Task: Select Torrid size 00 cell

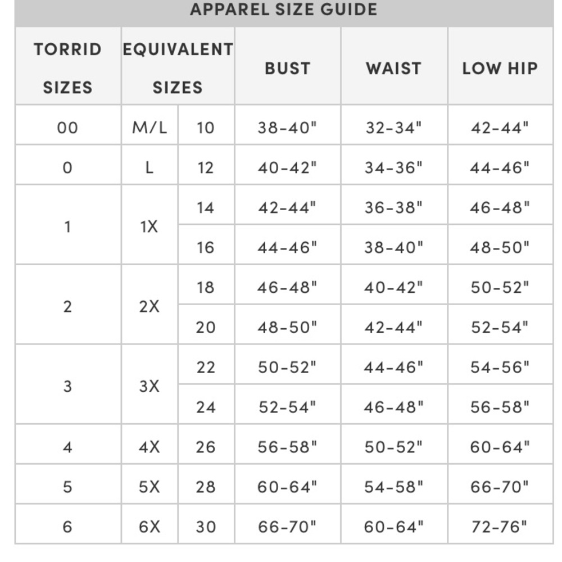Action: point(68,125)
